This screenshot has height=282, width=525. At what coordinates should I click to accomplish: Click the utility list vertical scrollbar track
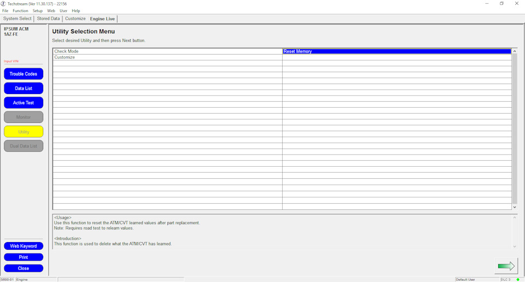(x=515, y=129)
